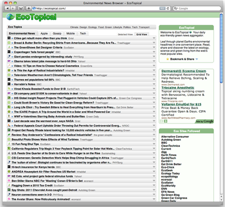
Task: Open the Apple tab
Action: pyautogui.click(x=44, y=34)
